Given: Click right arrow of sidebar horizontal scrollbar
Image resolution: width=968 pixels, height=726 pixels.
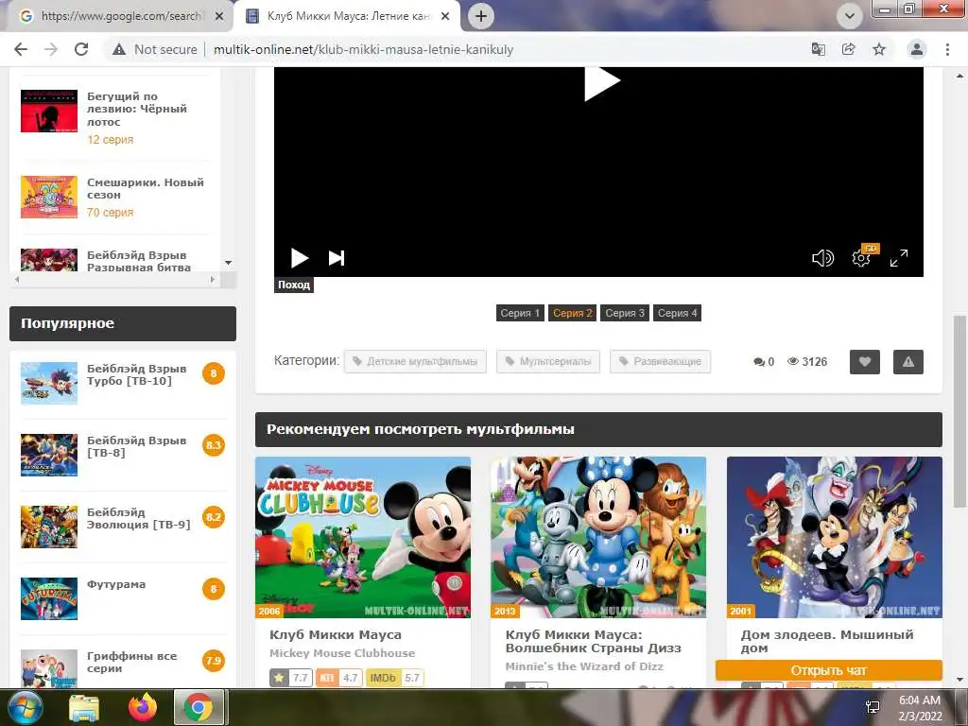Looking at the screenshot, I should tap(213, 280).
